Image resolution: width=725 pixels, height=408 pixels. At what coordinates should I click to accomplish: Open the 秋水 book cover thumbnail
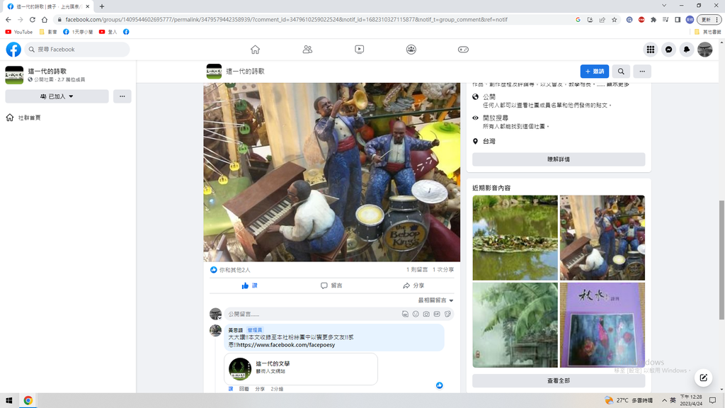pyautogui.click(x=602, y=325)
